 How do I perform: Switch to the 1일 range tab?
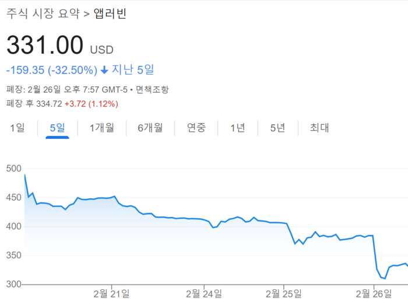pos(17,128)
